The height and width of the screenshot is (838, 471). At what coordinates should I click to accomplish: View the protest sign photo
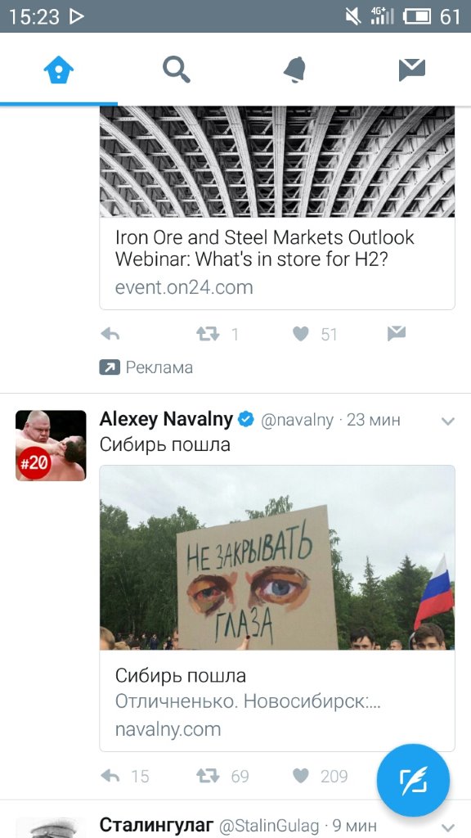coord(277,557)
